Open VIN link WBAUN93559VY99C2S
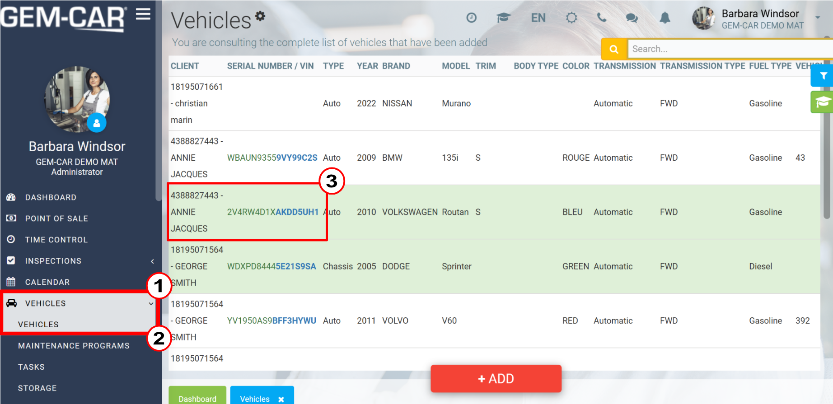The image size is (833, 404). coord(272,158)
